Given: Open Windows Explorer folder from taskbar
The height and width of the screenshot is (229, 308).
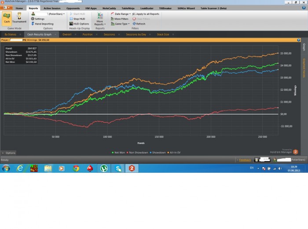Looking at the screenshot, I should tap(48, 168).
